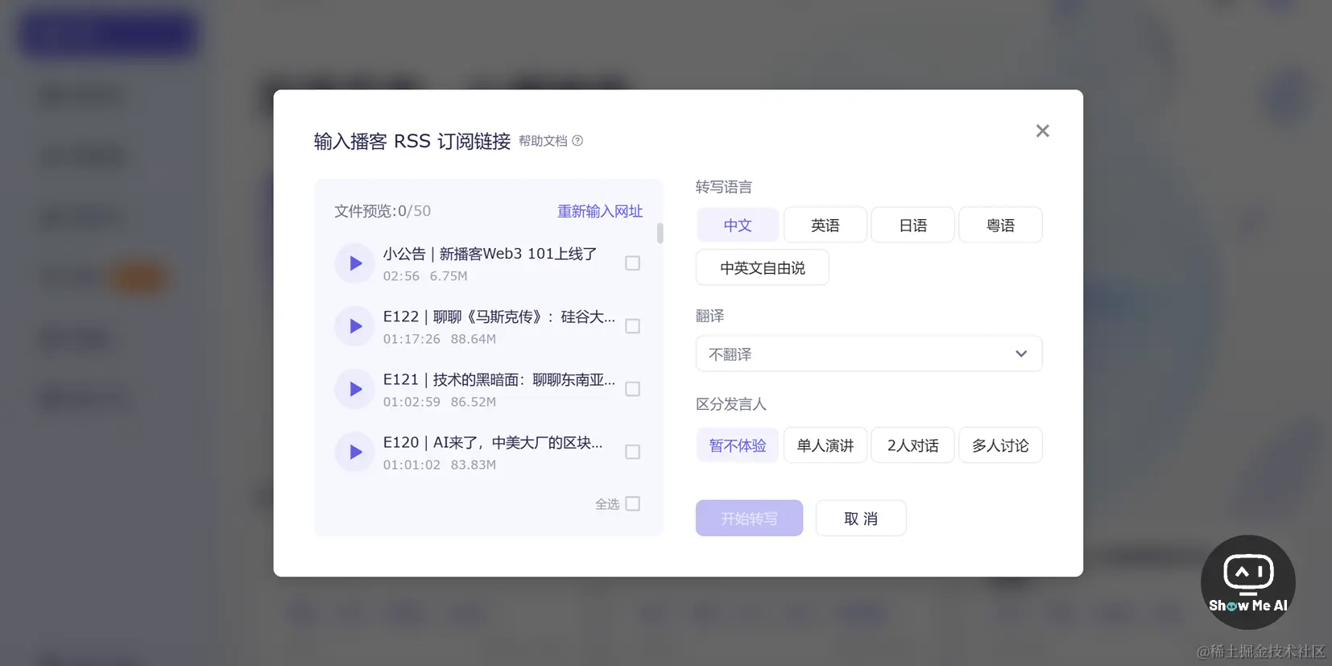The height and width of the screenshot is (666, 1332).
Task: Open the Show Me AI floating assistant
Action: click(x=1247, y=582)
